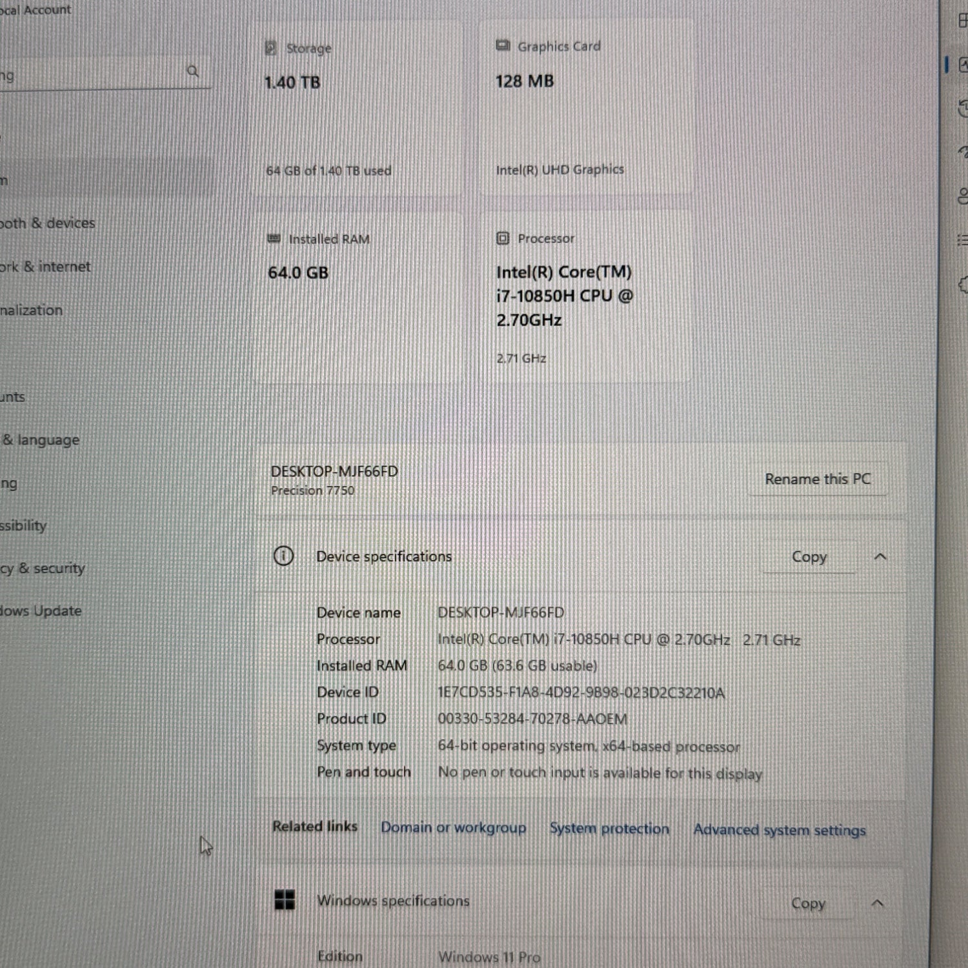
Task: Click the 'Device ID' row label
Action: coord(347,692)
